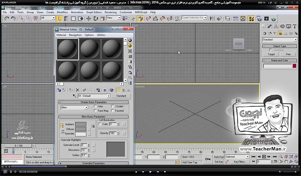The width and height of the screenshot is (301, 176).
Task: Click the Align tool icon
Action: point(219,19)
